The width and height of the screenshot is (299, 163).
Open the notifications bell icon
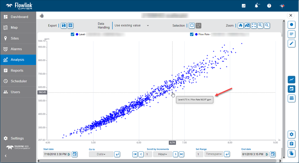[x=256, y=6]
